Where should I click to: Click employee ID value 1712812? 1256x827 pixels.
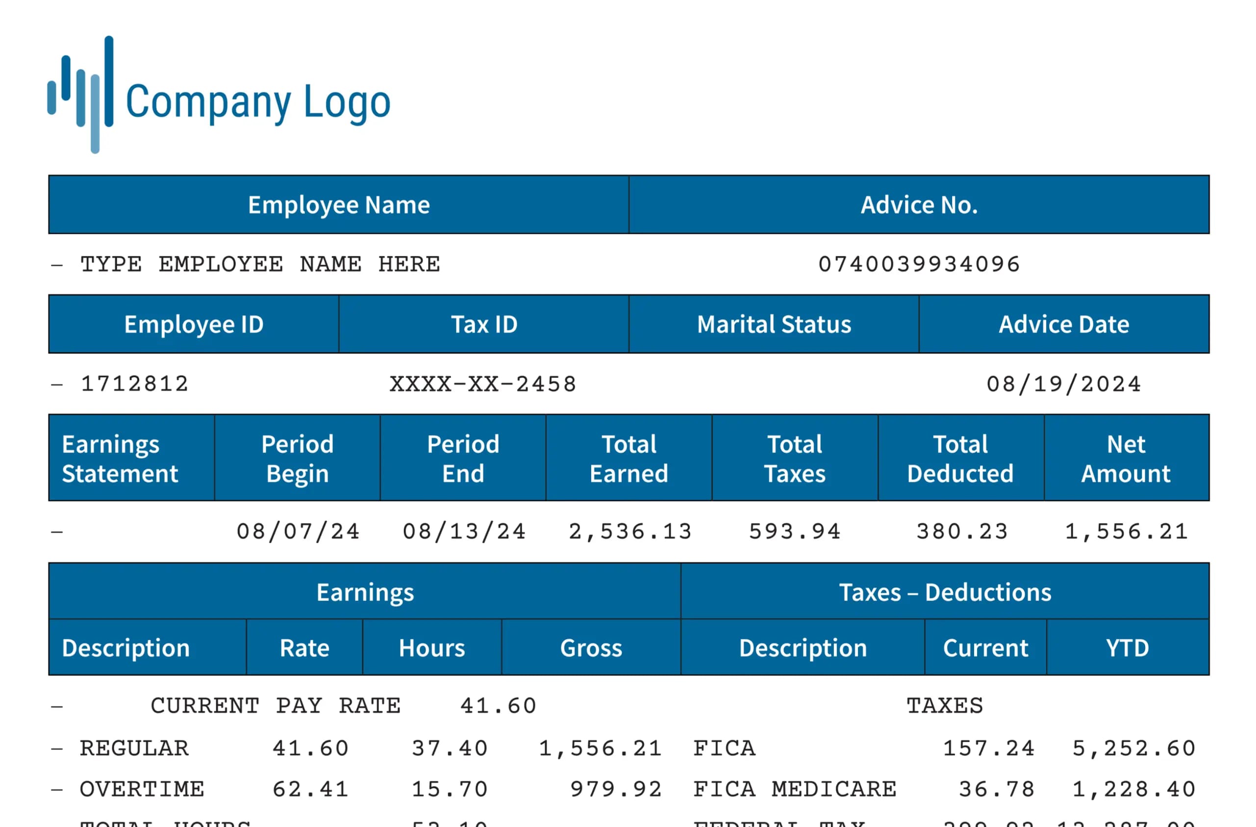134,384
